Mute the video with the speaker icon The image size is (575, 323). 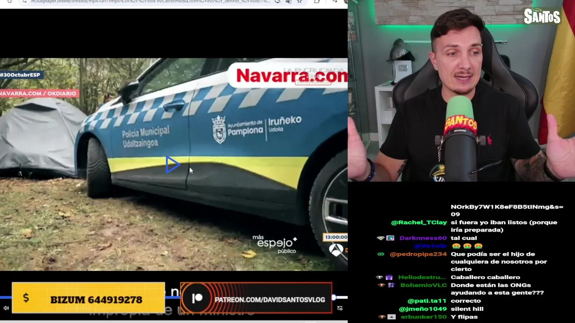pos(6,308)
